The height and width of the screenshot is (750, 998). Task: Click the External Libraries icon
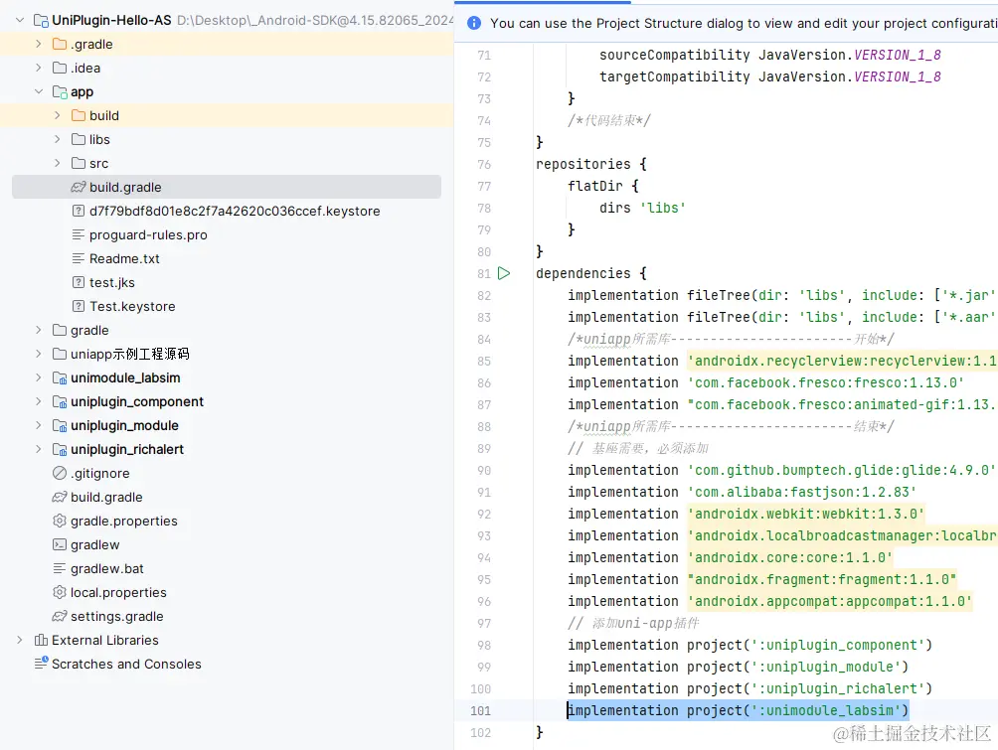tap(41, 640)
